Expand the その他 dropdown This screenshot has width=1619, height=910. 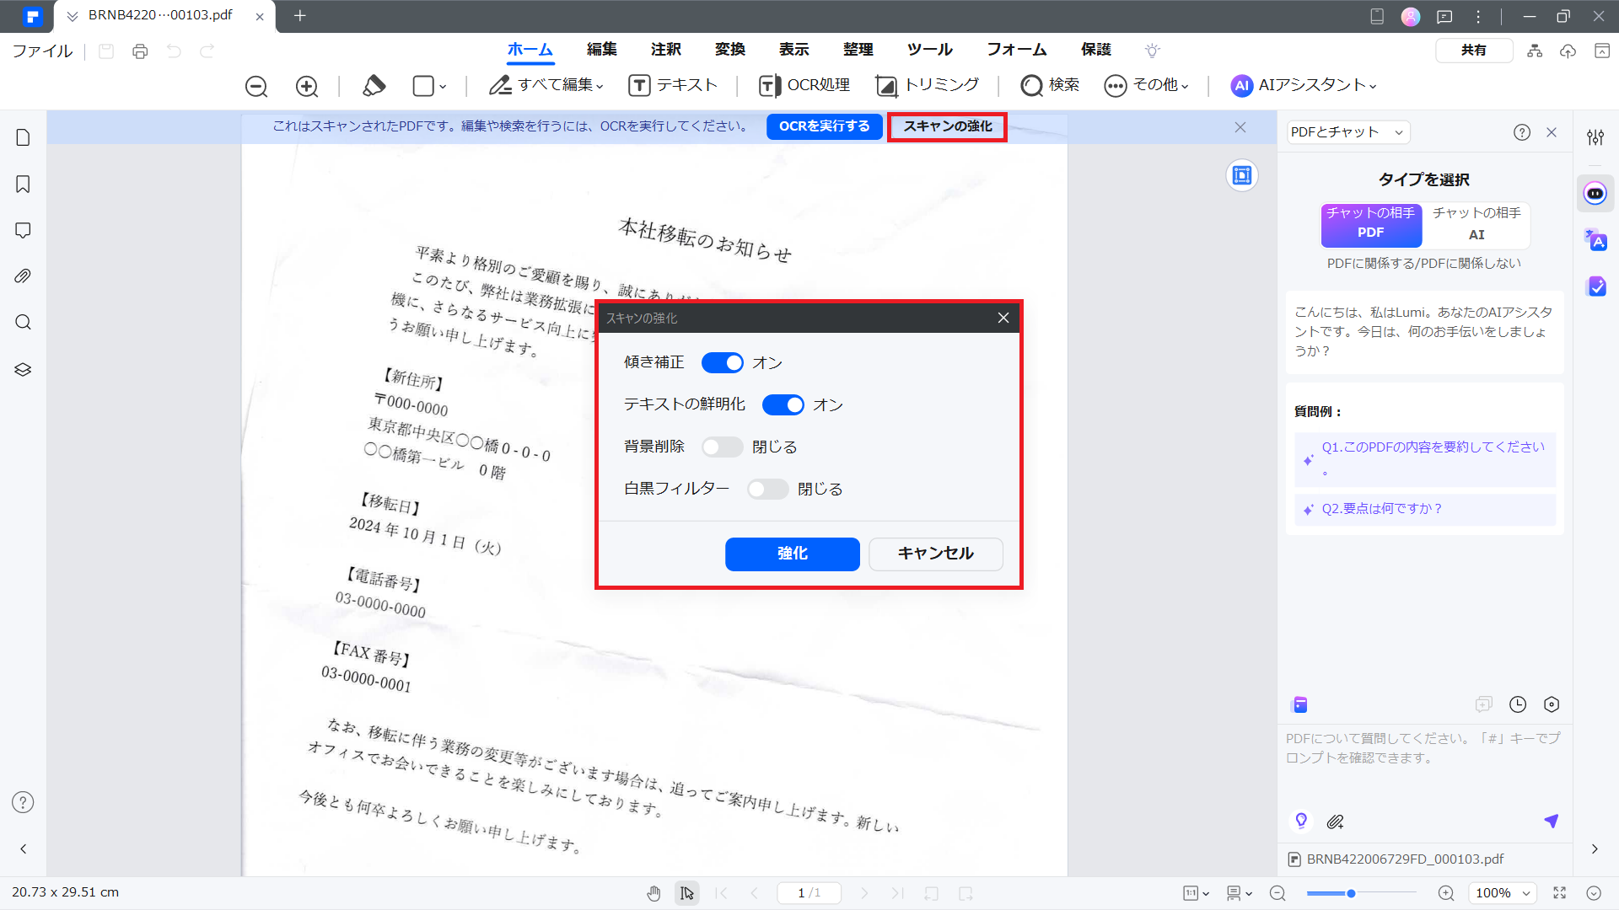tap(1147, 85)
